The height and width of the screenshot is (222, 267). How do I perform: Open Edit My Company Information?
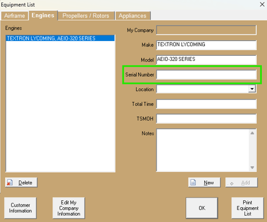[69, 208]
